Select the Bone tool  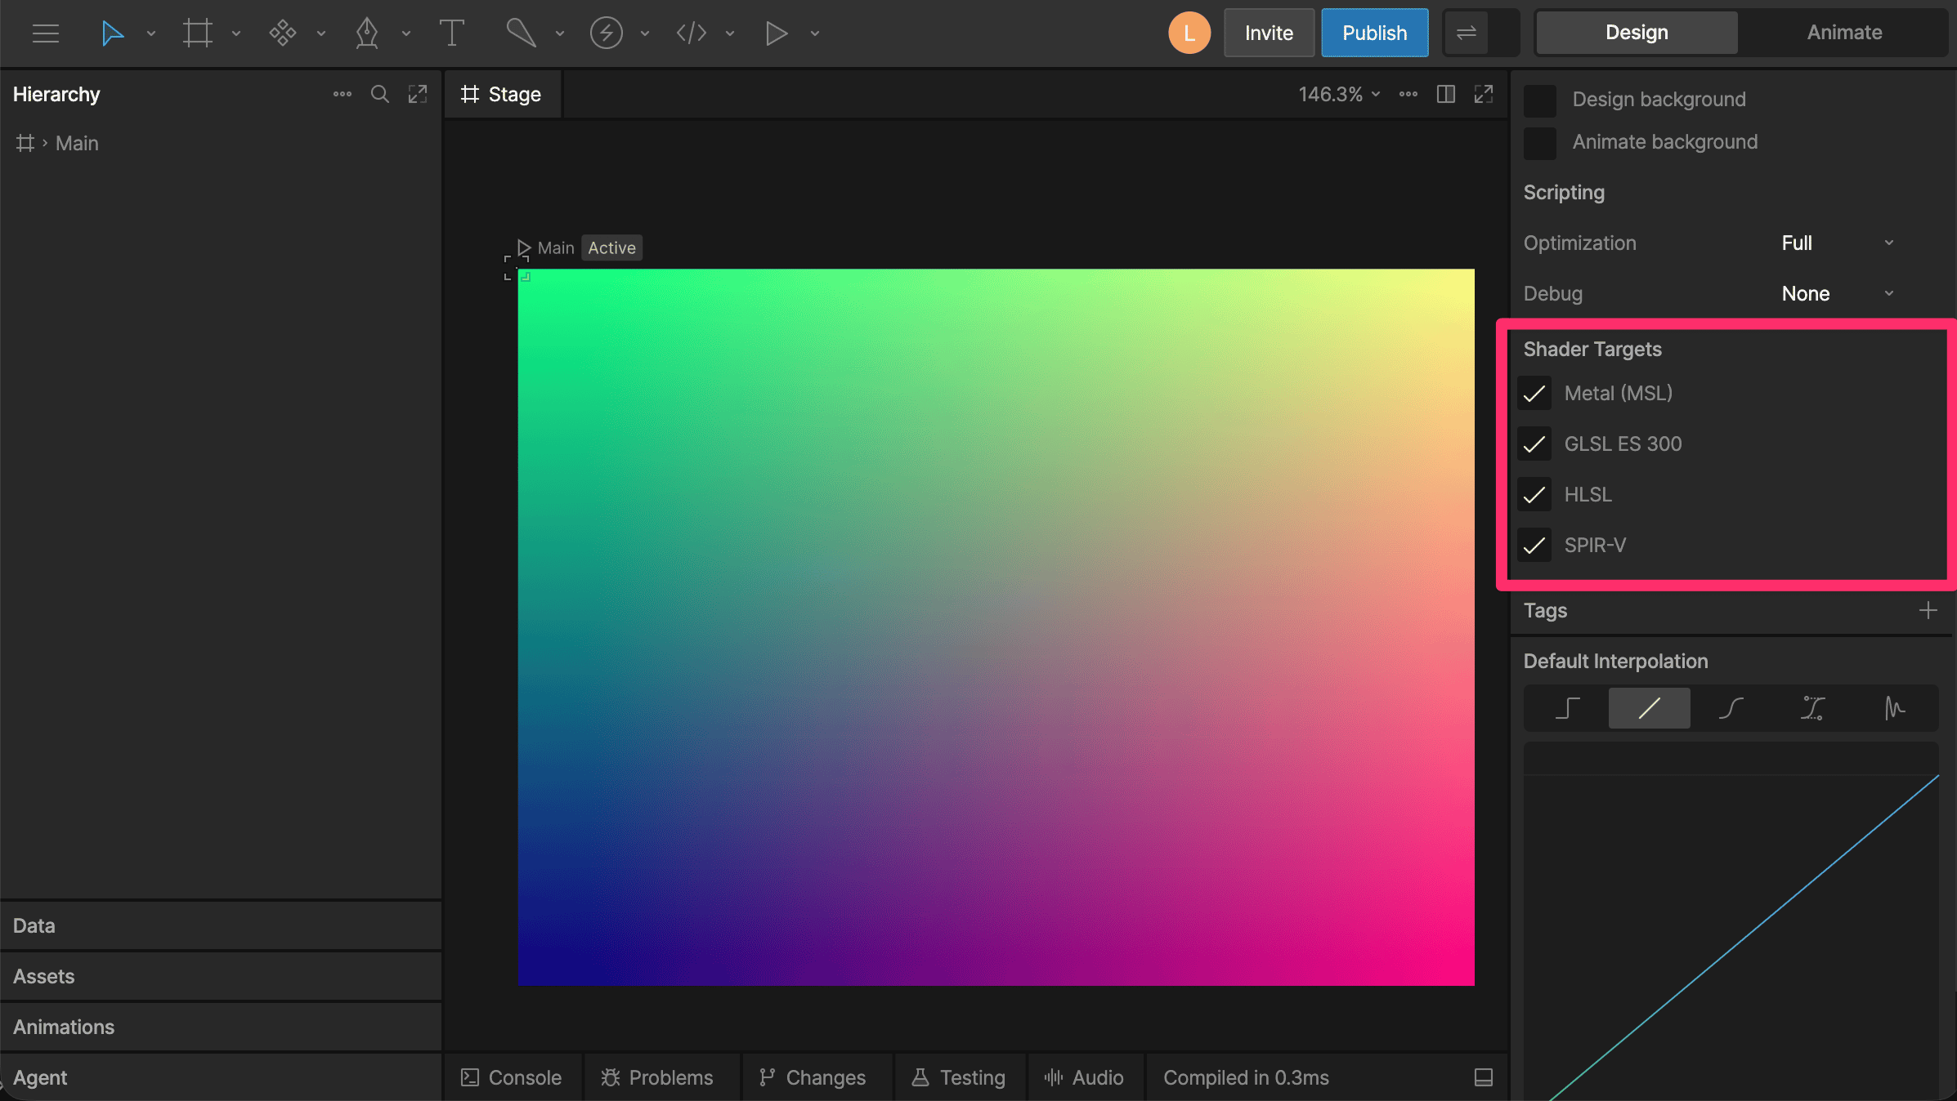tap(521, 33)
